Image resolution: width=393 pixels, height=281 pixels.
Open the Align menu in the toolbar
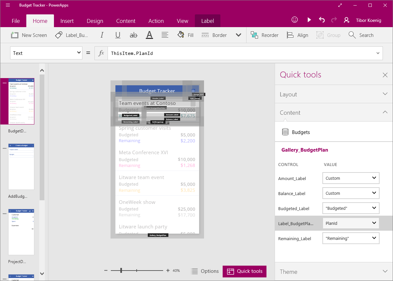(x=298, y=35)
